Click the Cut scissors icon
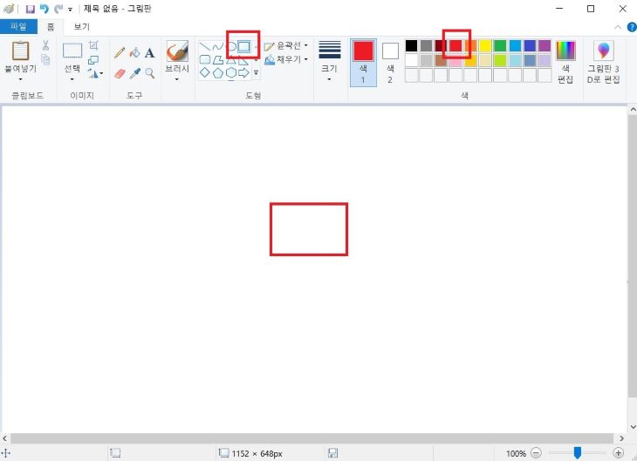The image size is (637, 461). point(45,45)
